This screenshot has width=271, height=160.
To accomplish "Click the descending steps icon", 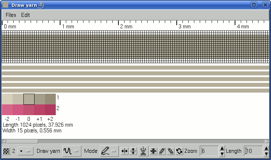I will 171,151.
